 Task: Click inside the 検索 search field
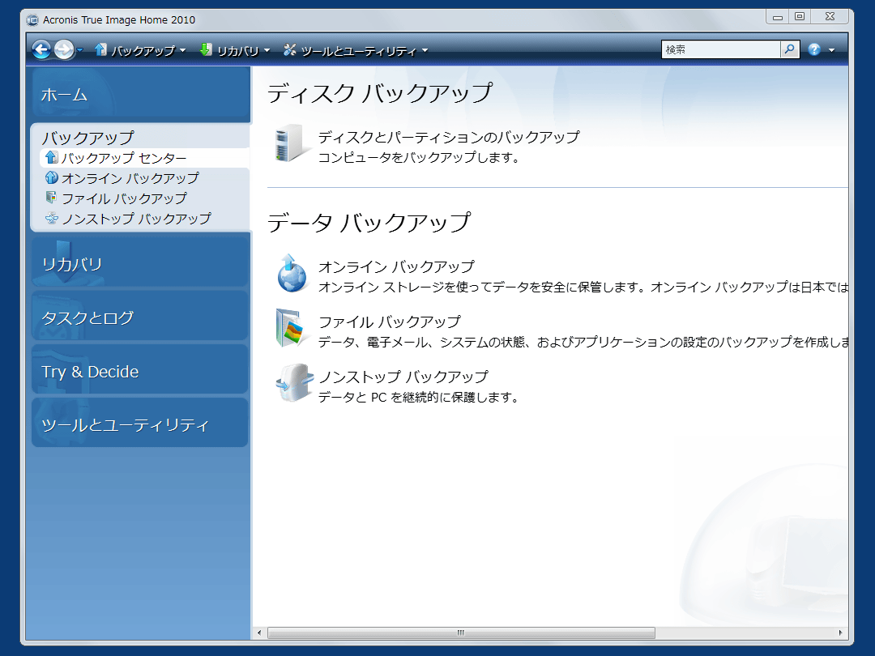[x=720, y=49]
